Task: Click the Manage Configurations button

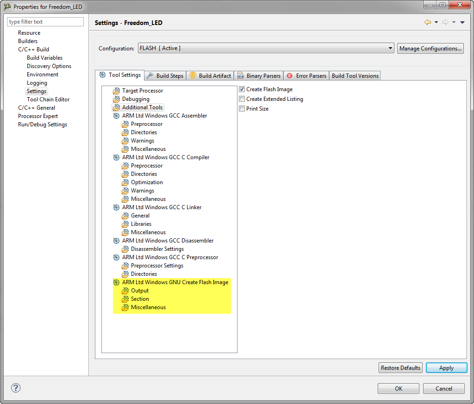Action: [430, 48]
